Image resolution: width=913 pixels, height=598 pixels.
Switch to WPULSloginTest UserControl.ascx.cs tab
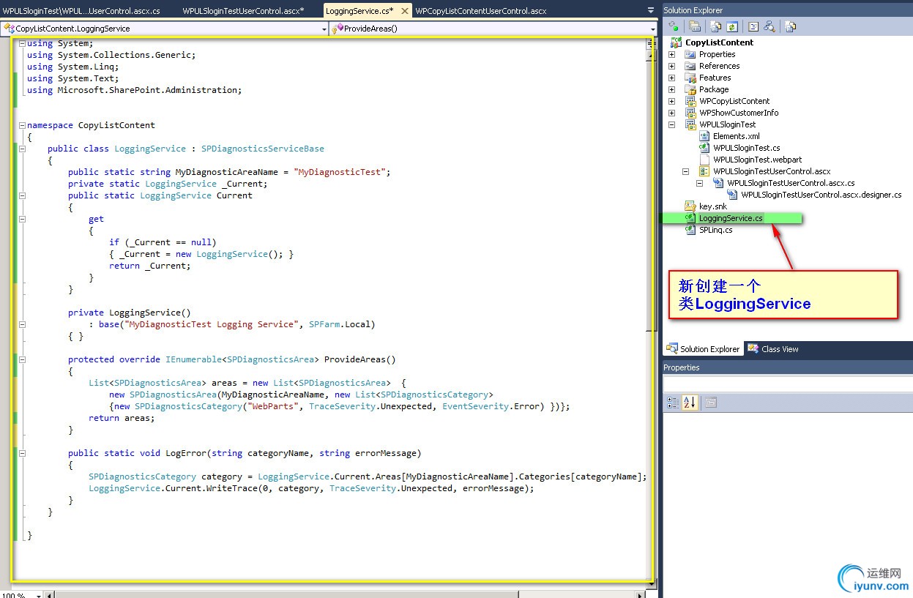tap(81, 11)
